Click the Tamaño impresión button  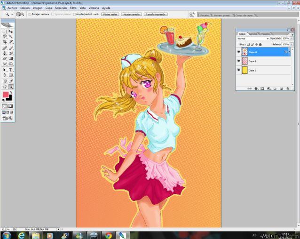156,15
